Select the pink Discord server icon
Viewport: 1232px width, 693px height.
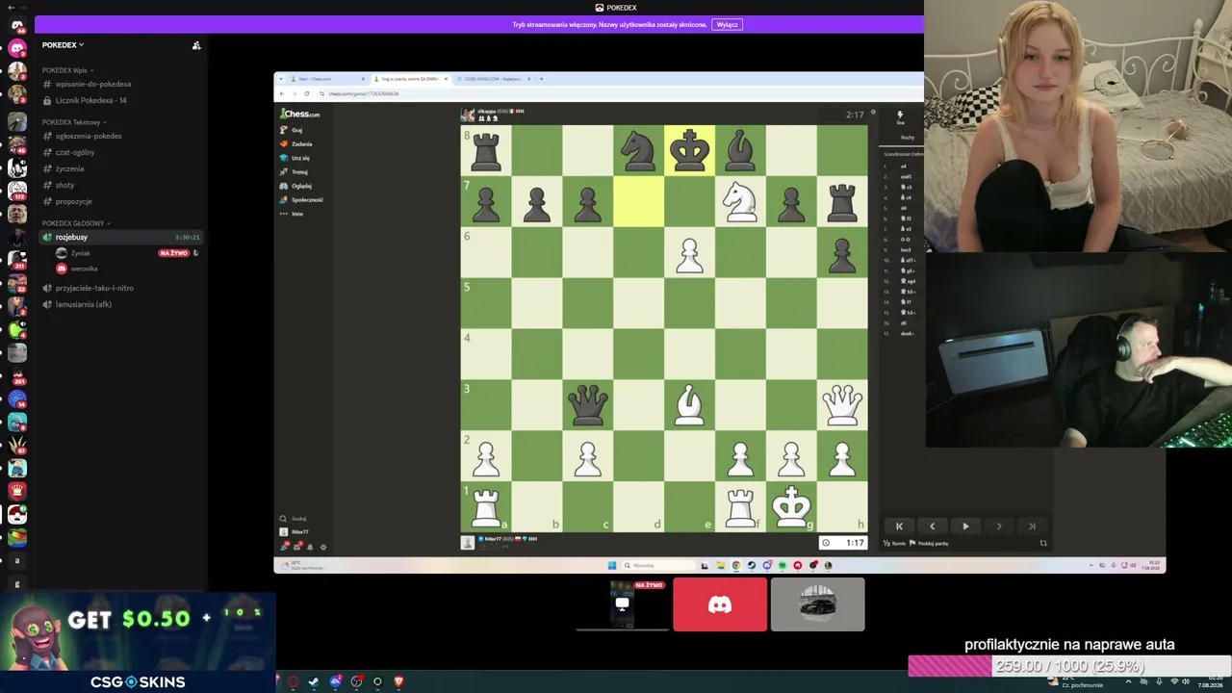click(17, 48)
